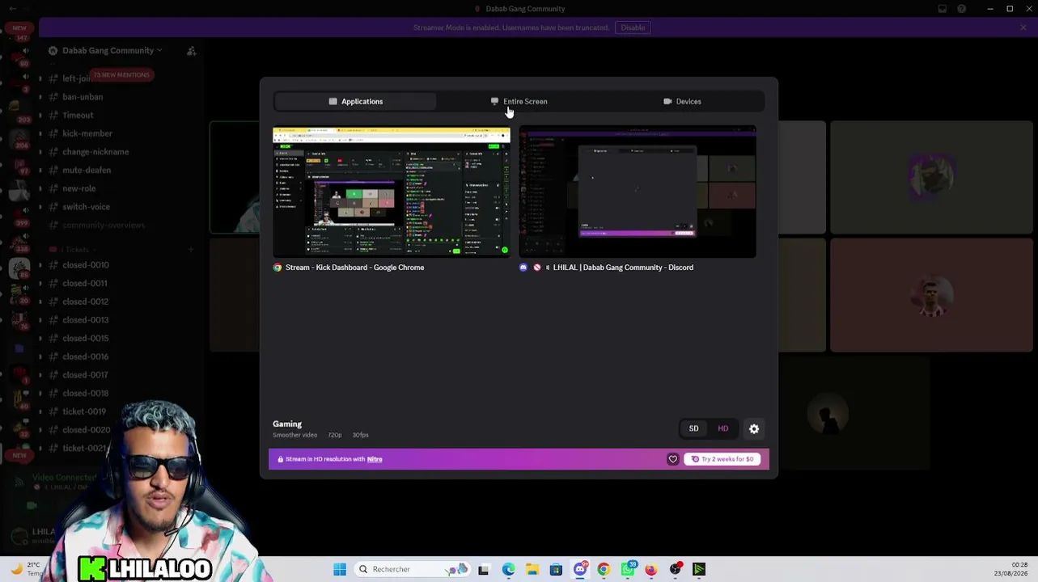Select HD stream quality
The height and width of the screenshot is (582, 1038).
[x=722, y=428]
